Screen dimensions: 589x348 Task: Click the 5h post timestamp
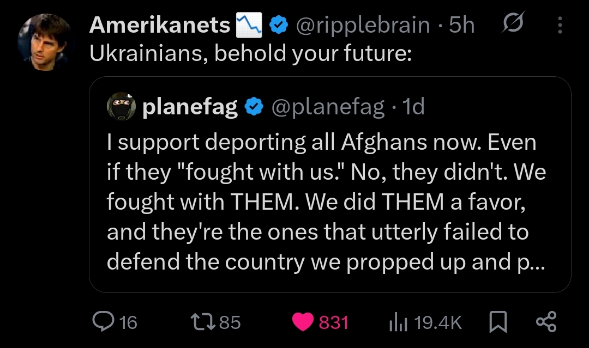(x=461, y=25)
